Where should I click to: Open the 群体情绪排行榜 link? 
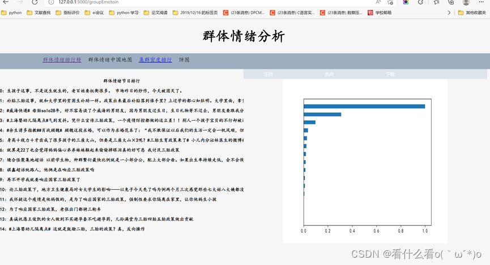click(x=62, y=59)
